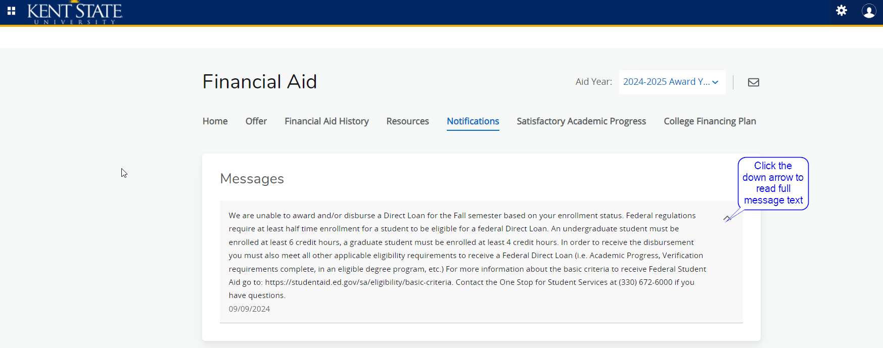The image size is (883, 348).
Task: View the College Financing Plan tab
Action: [710, 121]
